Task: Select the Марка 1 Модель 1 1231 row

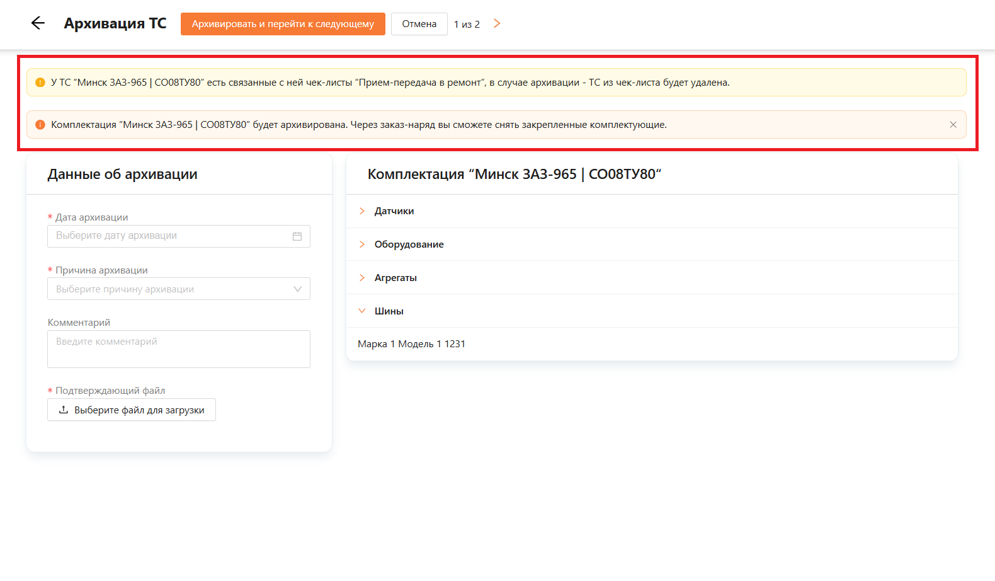Action: point(411,344)
